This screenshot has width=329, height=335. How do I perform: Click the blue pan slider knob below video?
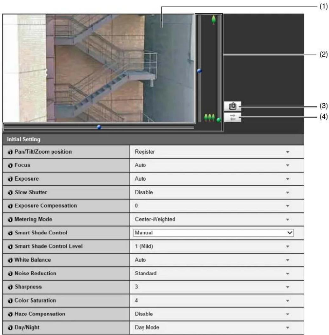tap(99, 127)
